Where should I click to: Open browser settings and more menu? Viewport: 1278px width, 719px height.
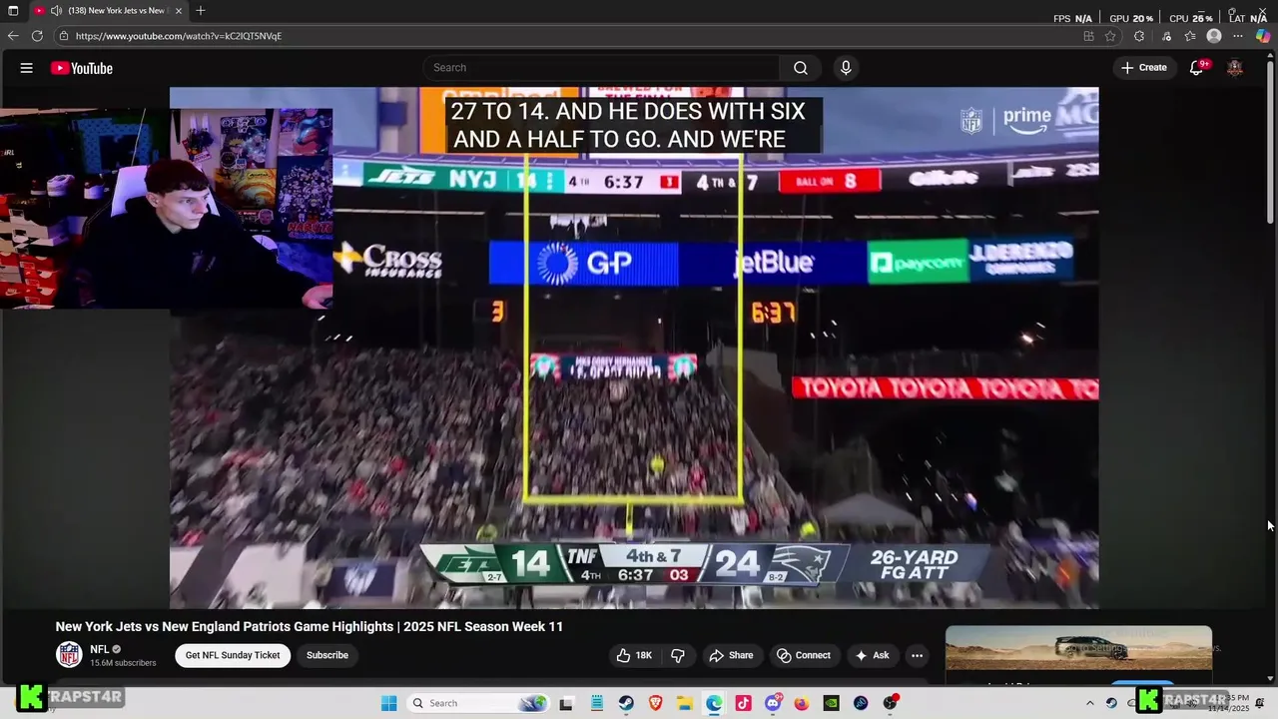1238,36
